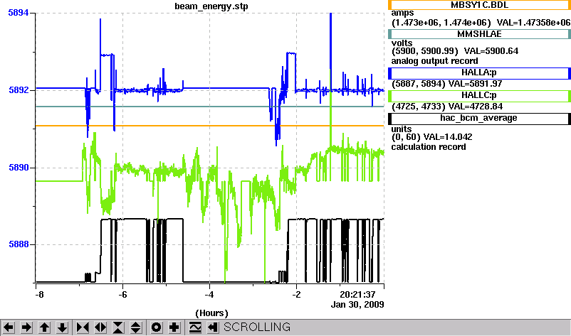The height and width of the screenshot is (336, 571).
Task: Click the 'amps' units label
Action: tap(402, 13)
